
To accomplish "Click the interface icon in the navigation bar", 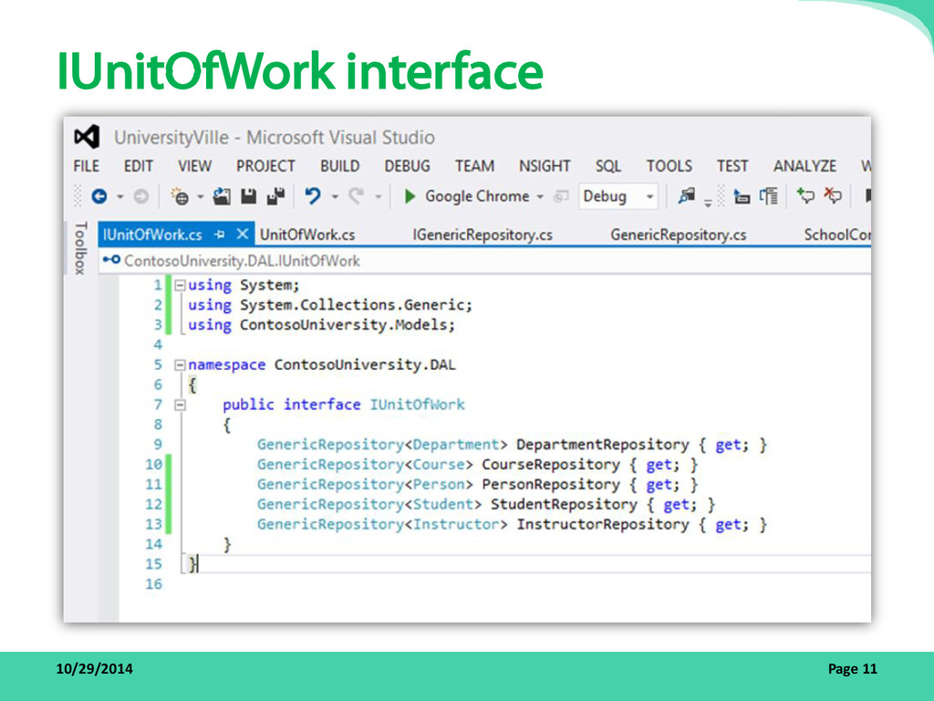I will 111,260.
